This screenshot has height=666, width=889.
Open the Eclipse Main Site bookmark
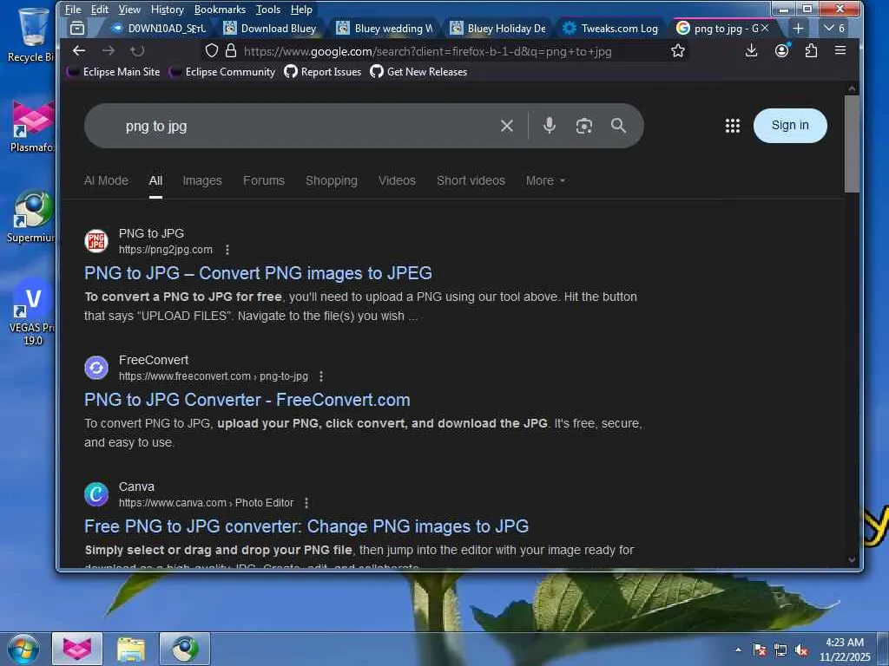[x=114, y=72]
